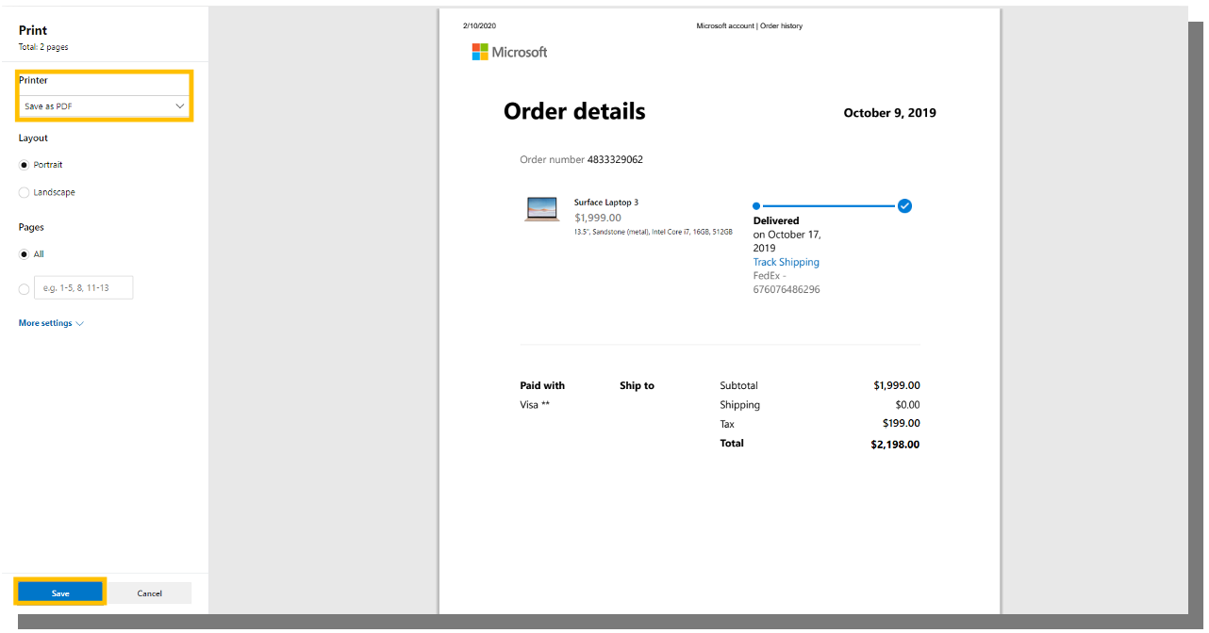Click the Order details heading
The height and width of the screenshot is (633, 1209).
point(574,112)
